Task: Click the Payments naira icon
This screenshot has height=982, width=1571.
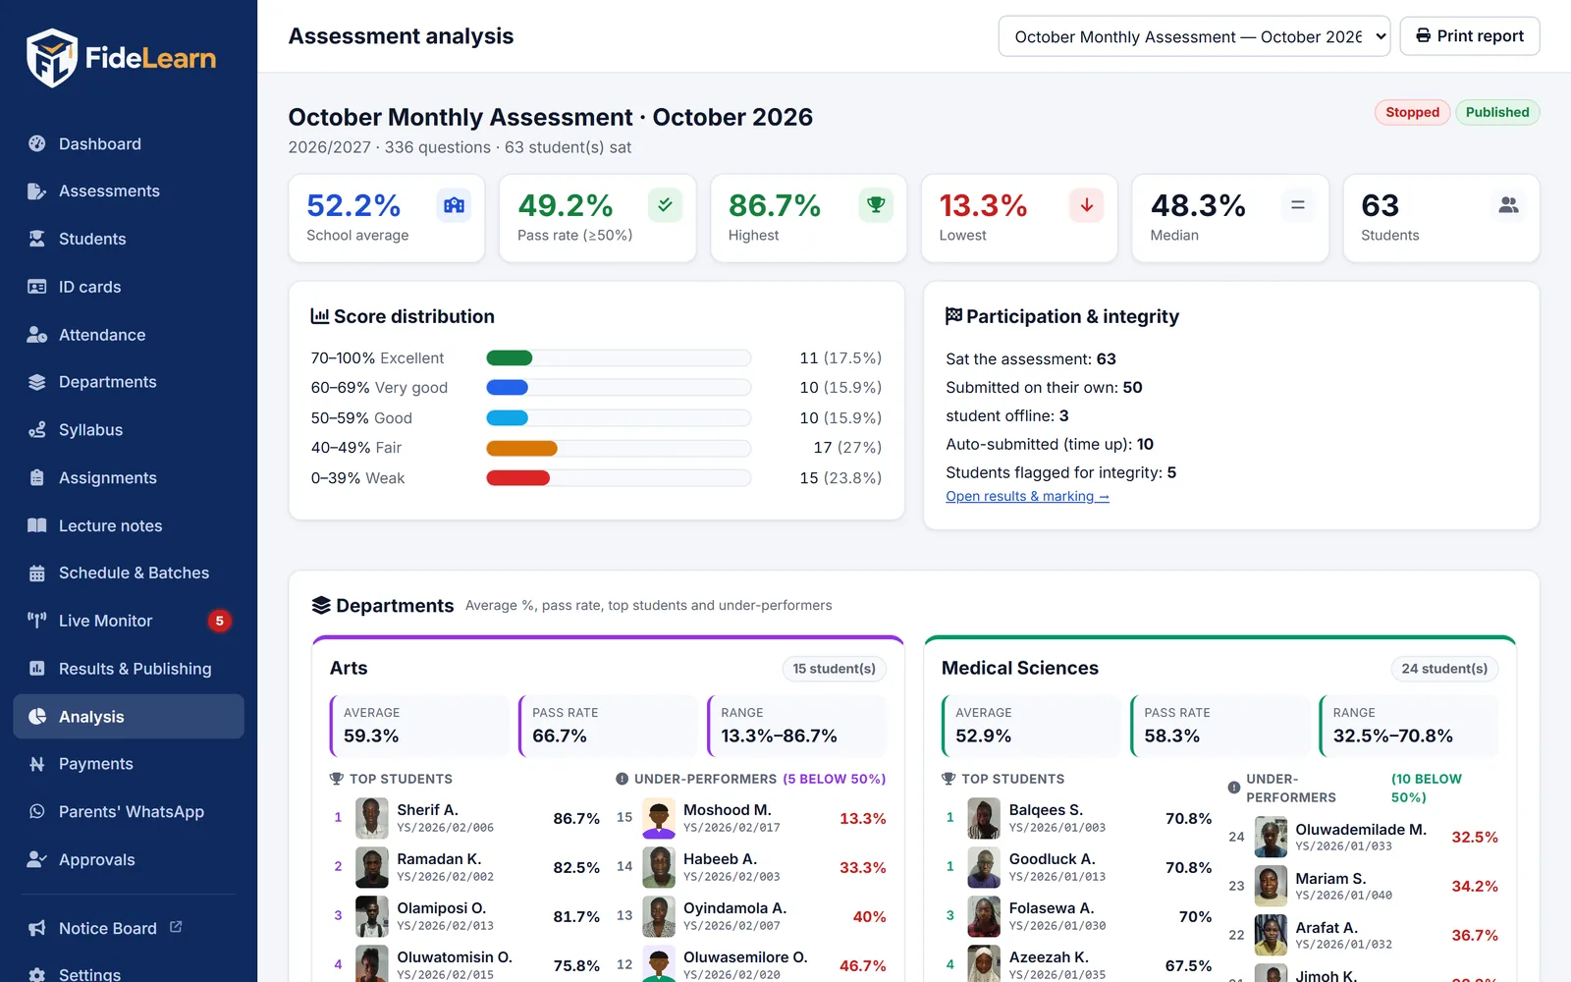Action: pyautogui.click(x=37, y=764)
